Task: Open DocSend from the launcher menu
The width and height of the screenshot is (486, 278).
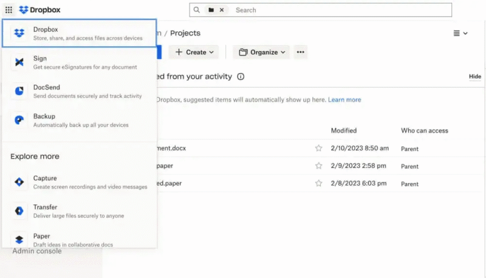Action: 80,91
